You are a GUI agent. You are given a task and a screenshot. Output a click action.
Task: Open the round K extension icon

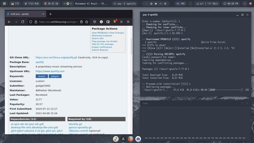click(x=101, y=22)
